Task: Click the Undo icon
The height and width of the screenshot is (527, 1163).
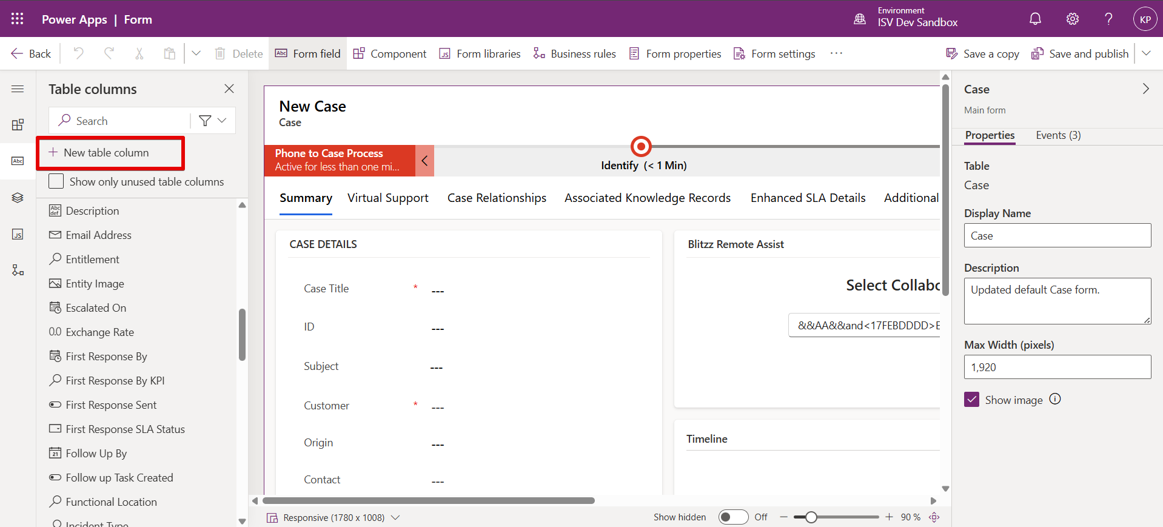Action: coord(79,53)
